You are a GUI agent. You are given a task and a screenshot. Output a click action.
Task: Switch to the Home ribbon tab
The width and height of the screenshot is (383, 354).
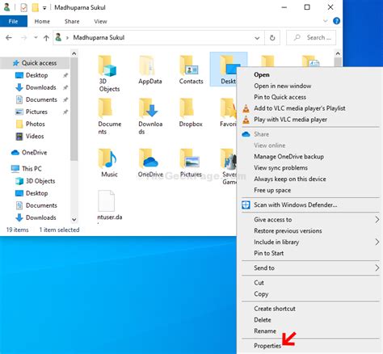(42, 21)
